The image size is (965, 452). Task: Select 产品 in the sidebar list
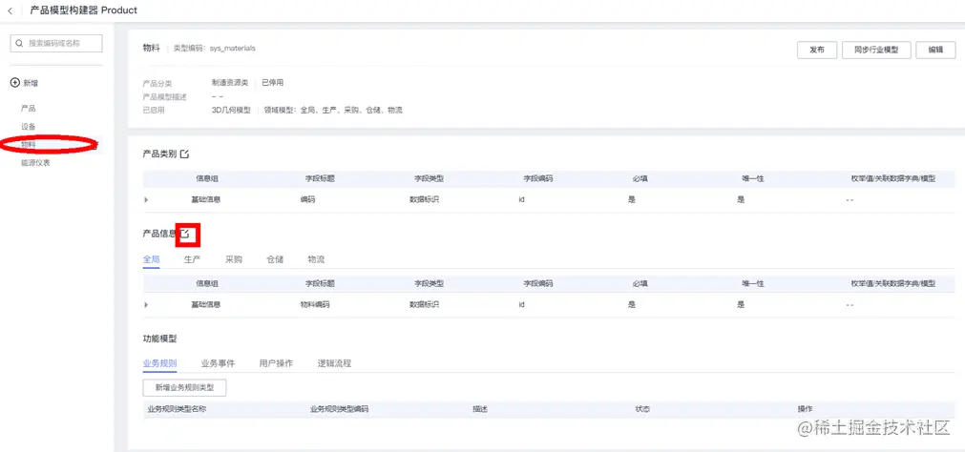(x=29, y=109)
